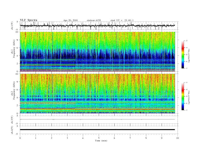Image resolution: width=200 pixels, height=155 pixels.
Task: Click the ch.3(V) axis label
Action: (12, 120)
